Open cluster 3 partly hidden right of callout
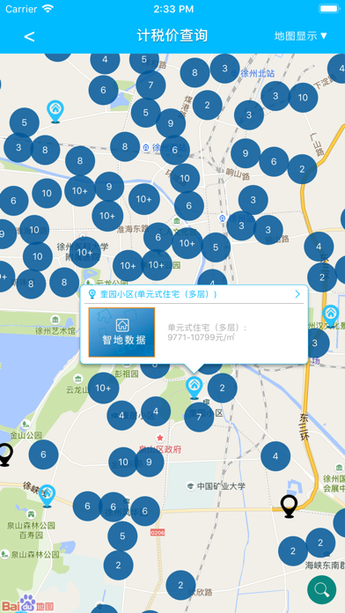 (x=318, y=343)
